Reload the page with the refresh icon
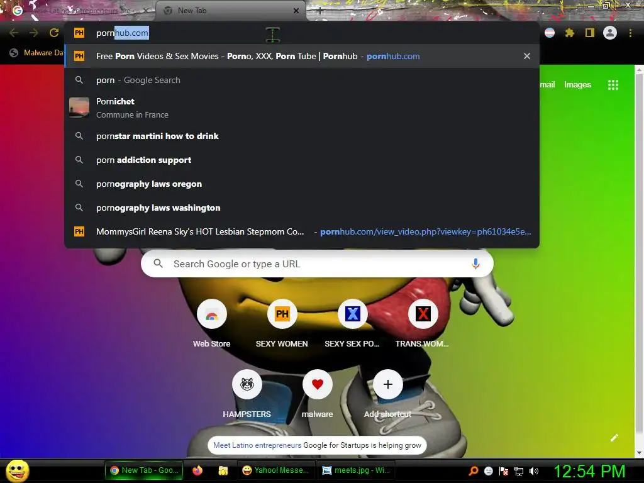 tap(54, 33)
